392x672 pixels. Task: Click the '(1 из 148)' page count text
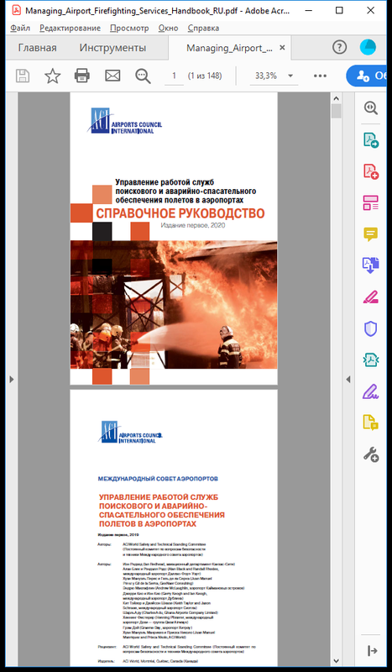(205, 76)
